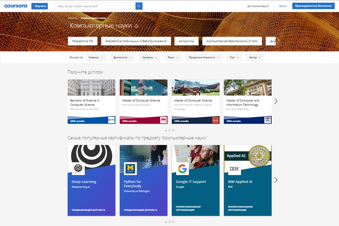Click the University of Michigan logo icon
This screenshot has height=226, width=339.
pyautogui.click(x=130, y=169)
